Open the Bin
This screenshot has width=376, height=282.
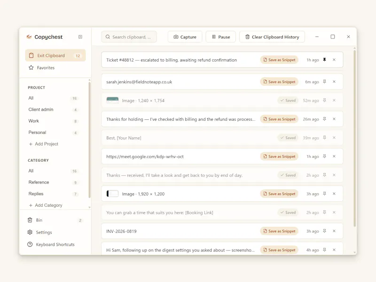coord(55,220)
